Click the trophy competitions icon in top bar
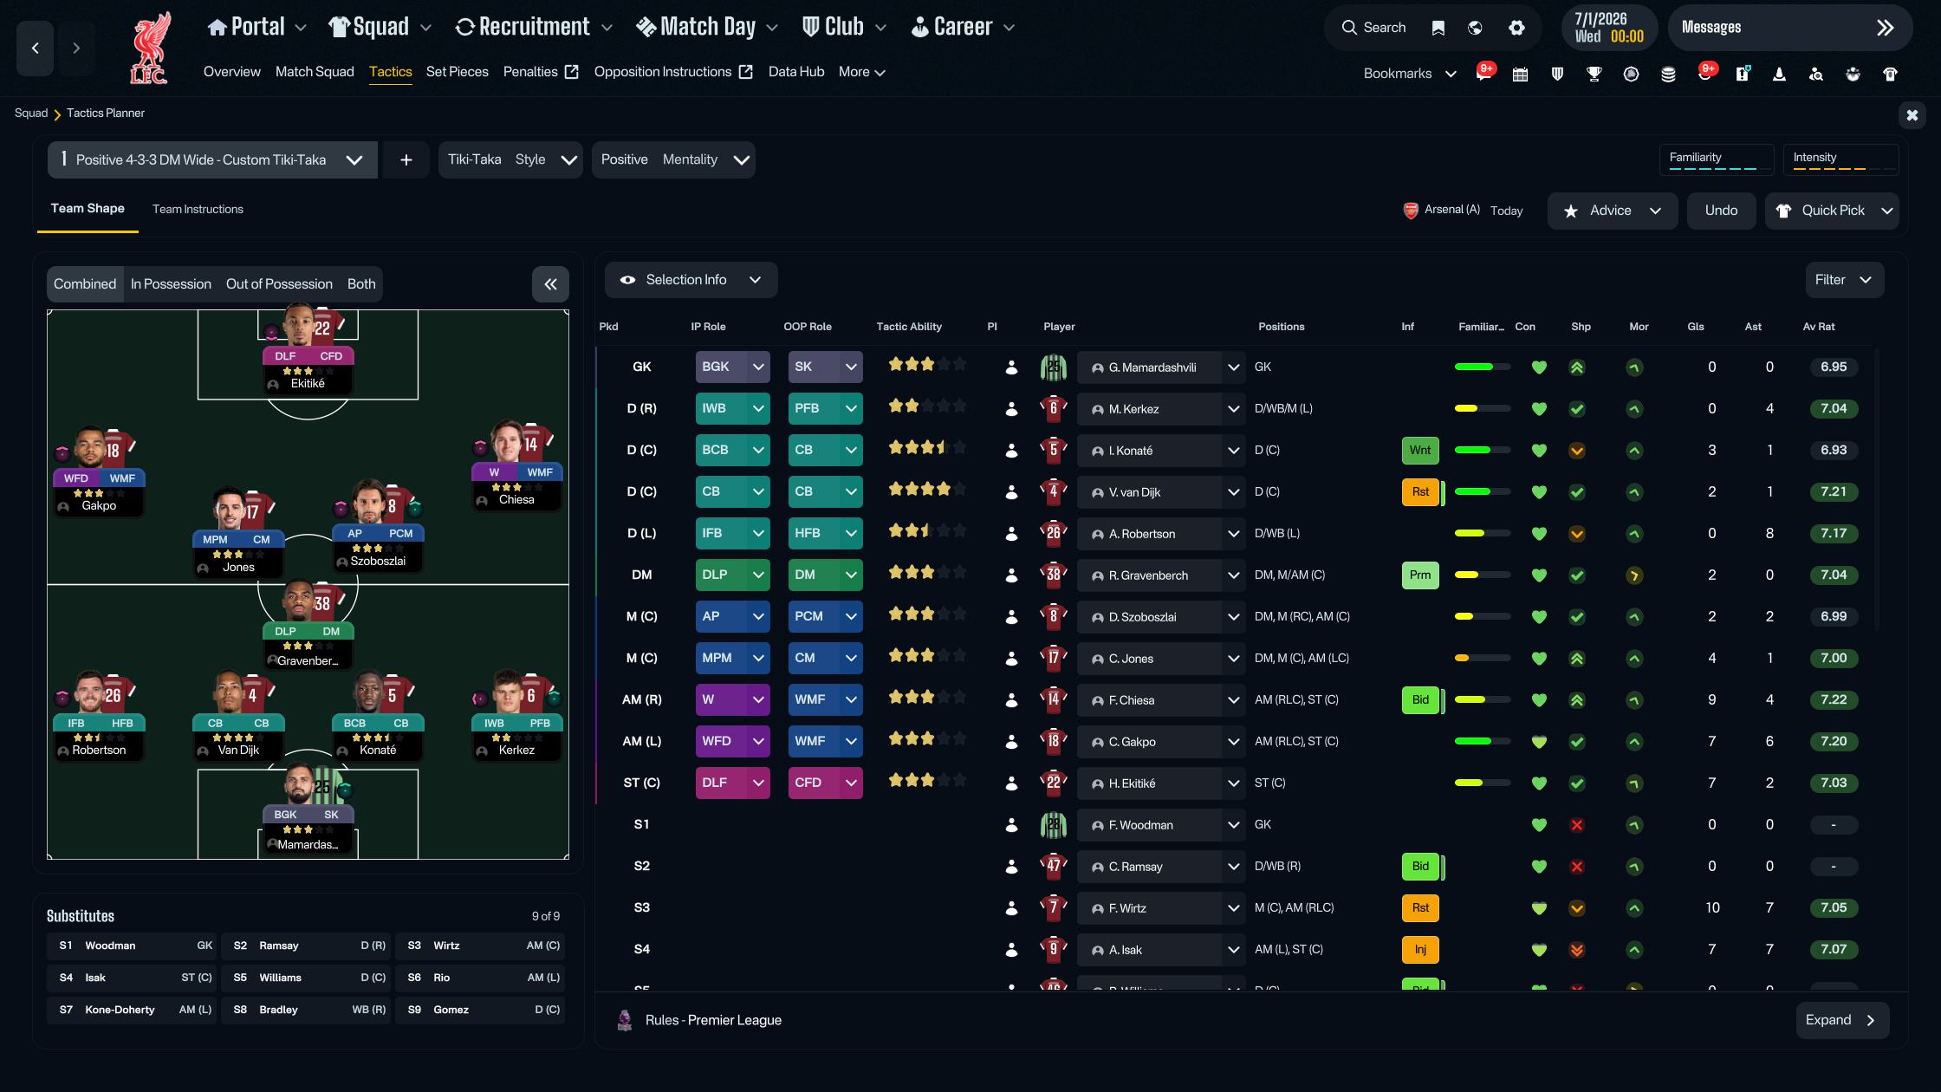 tap(1594, 74)
